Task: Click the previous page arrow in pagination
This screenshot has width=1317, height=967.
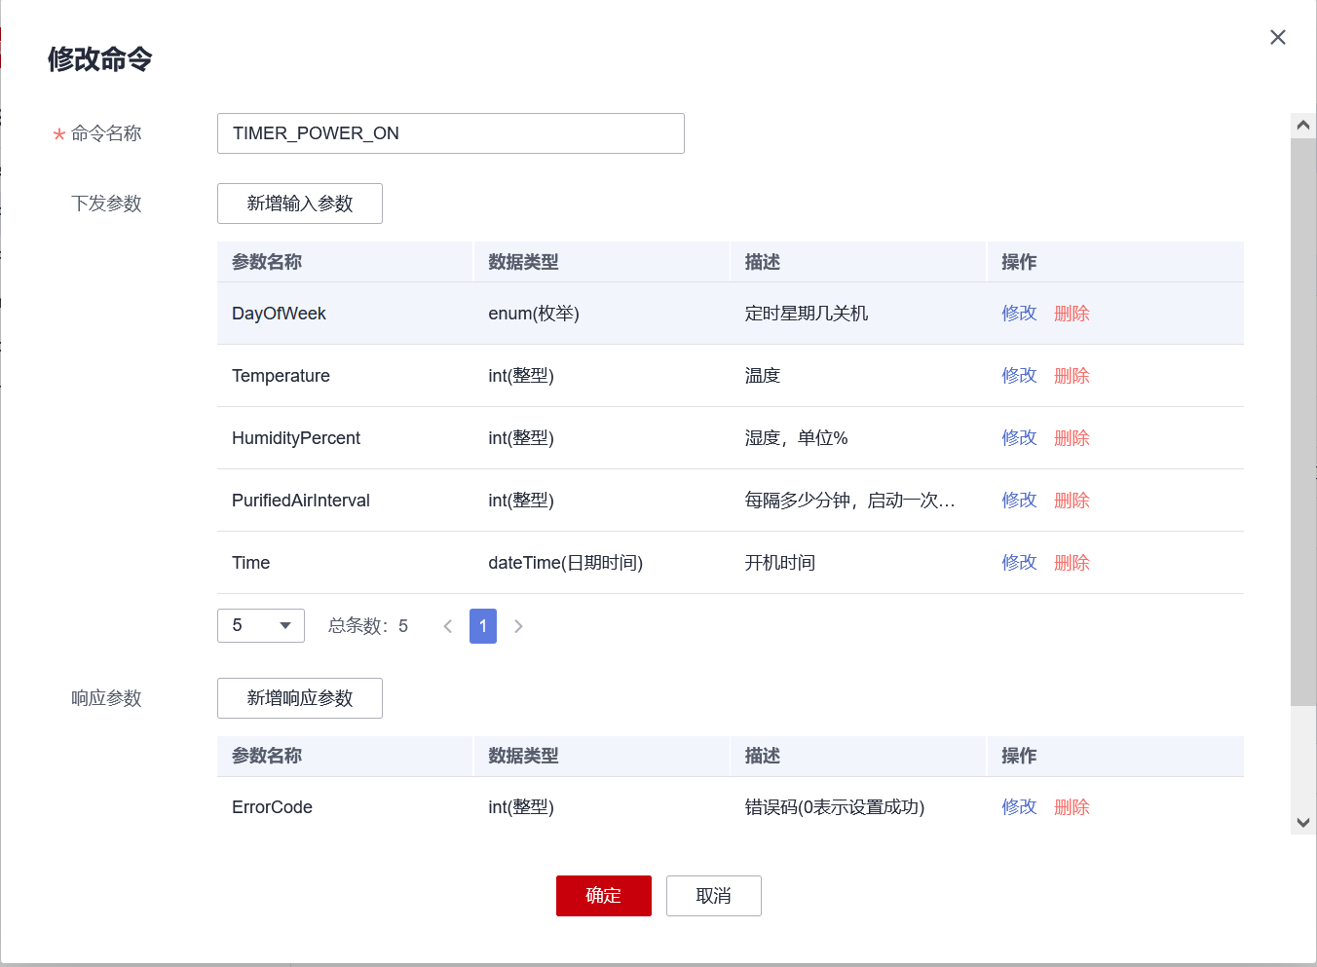Action: tap(447, 626)
